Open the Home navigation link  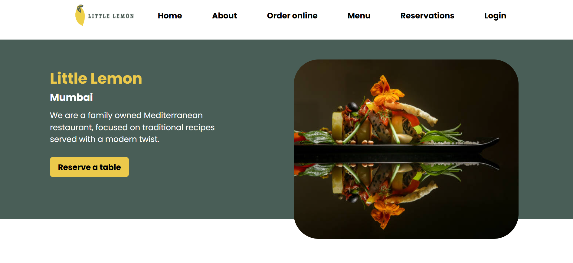click(x=170, y=16)
